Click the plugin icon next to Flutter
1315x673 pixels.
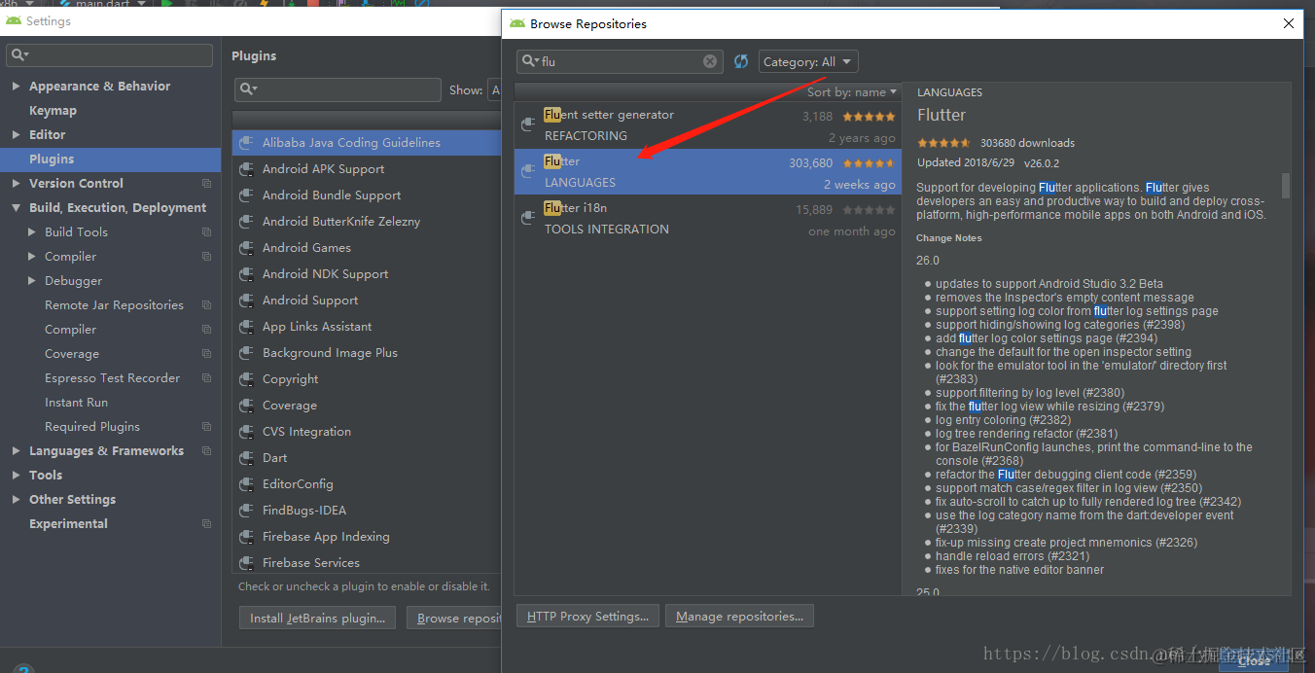coord(528,171)
